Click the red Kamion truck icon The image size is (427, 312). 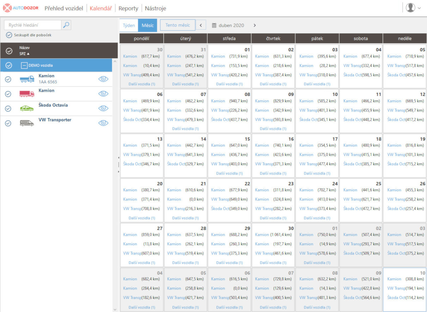pyautogui.click(x=27, y=94)
